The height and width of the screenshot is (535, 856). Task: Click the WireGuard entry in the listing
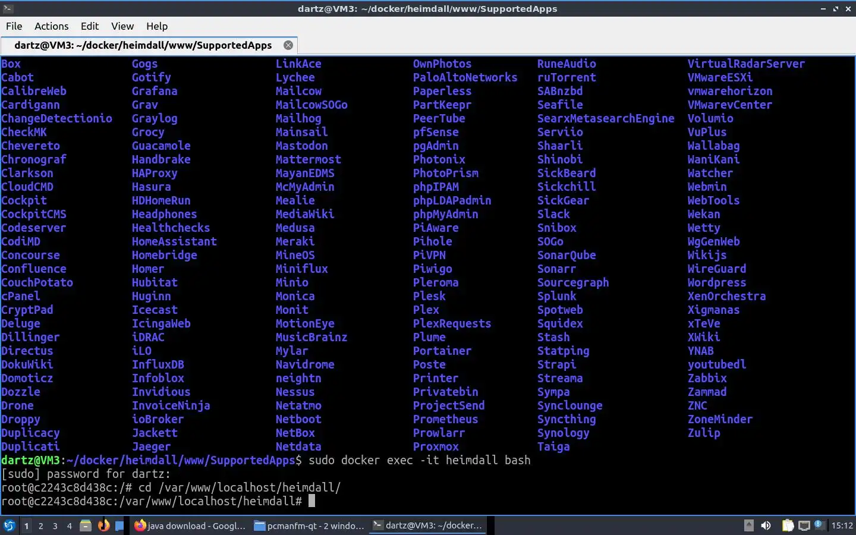717,269
